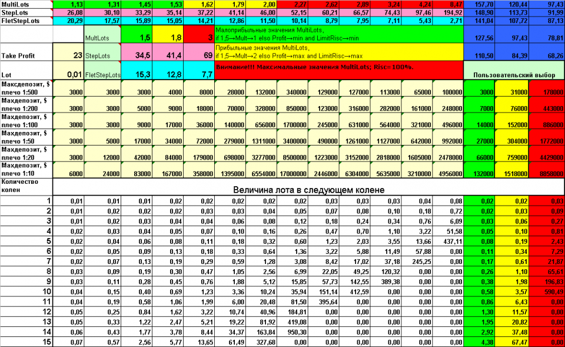Select the yellow lot cell 67,47
565x347 pixels.
(x=511, y=342)
